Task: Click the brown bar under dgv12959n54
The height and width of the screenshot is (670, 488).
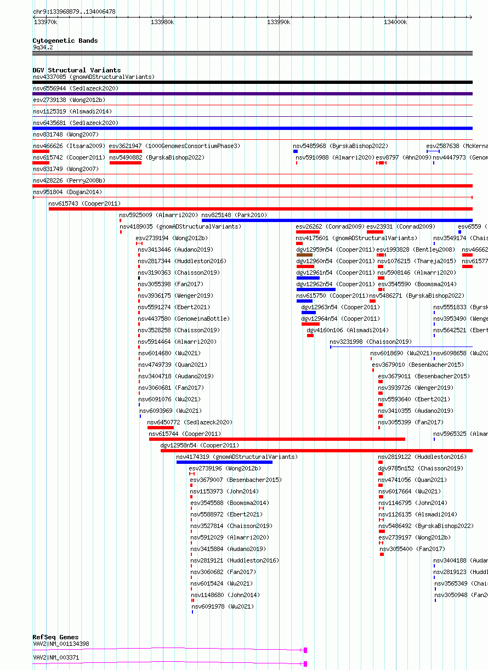Action: 304,255
